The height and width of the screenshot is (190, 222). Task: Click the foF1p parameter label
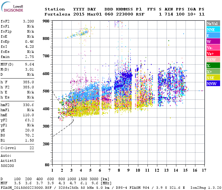(6, 32)
